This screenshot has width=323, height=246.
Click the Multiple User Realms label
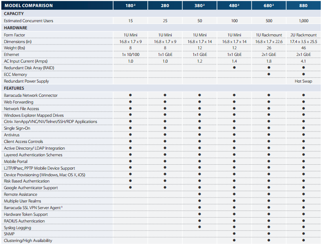23,201
